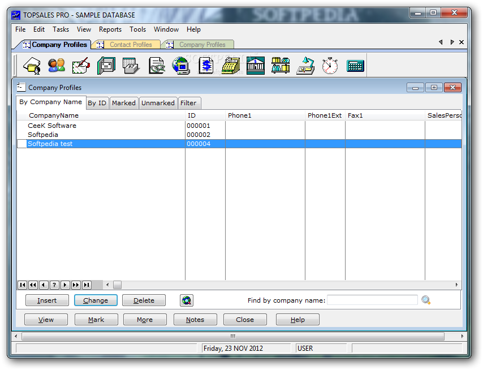
Task: Click the table scrollbar right arrow
Action: (456, 285)
